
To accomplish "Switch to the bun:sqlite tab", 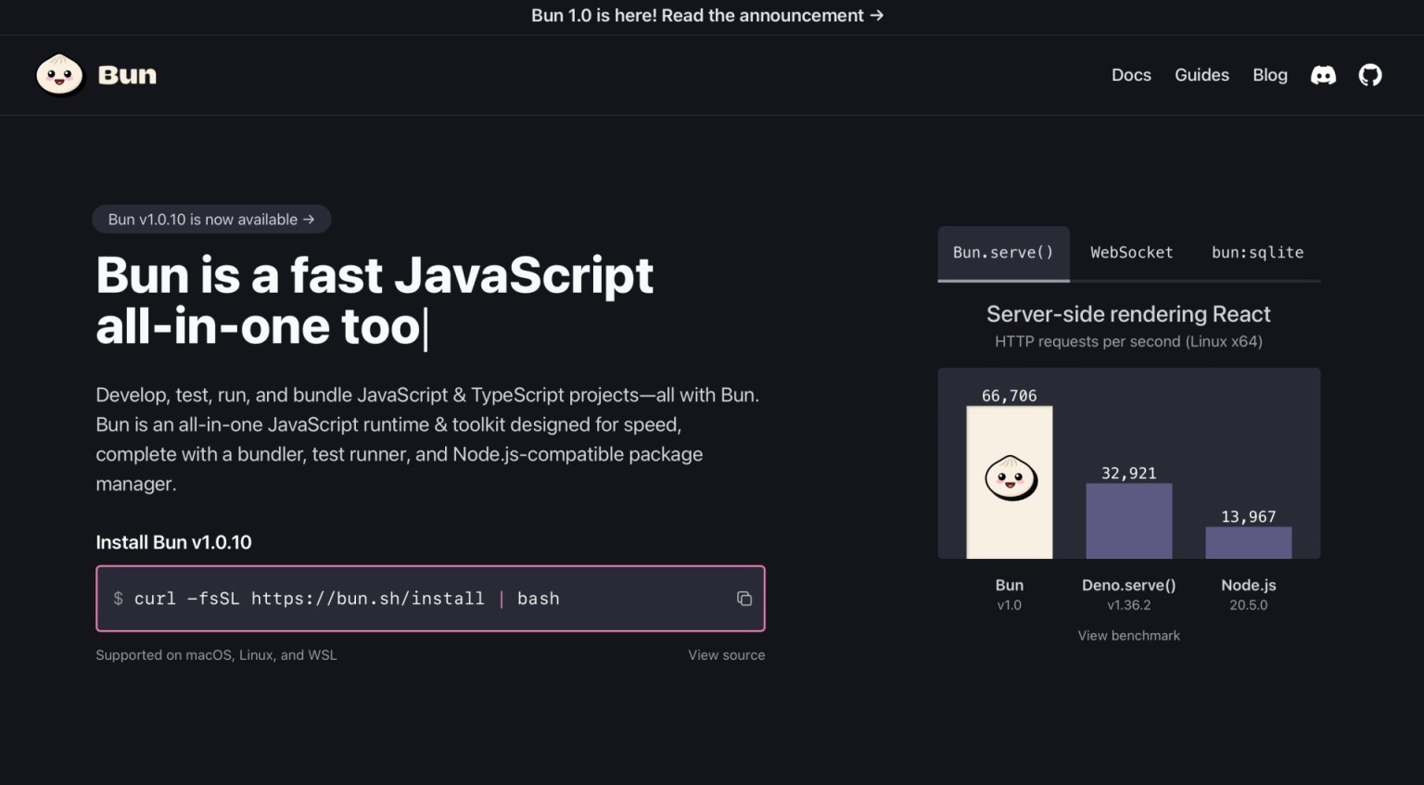I will pyautogui.click(x=1257, y=252).
